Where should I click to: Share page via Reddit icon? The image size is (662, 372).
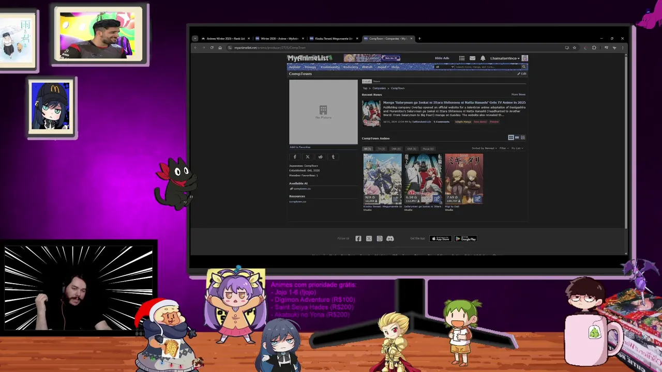coord(320,157)
